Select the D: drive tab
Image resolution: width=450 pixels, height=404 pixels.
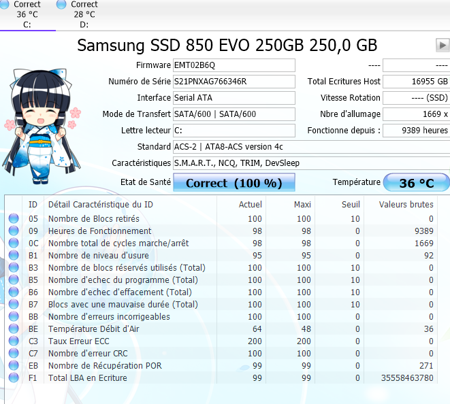[84, 15]
